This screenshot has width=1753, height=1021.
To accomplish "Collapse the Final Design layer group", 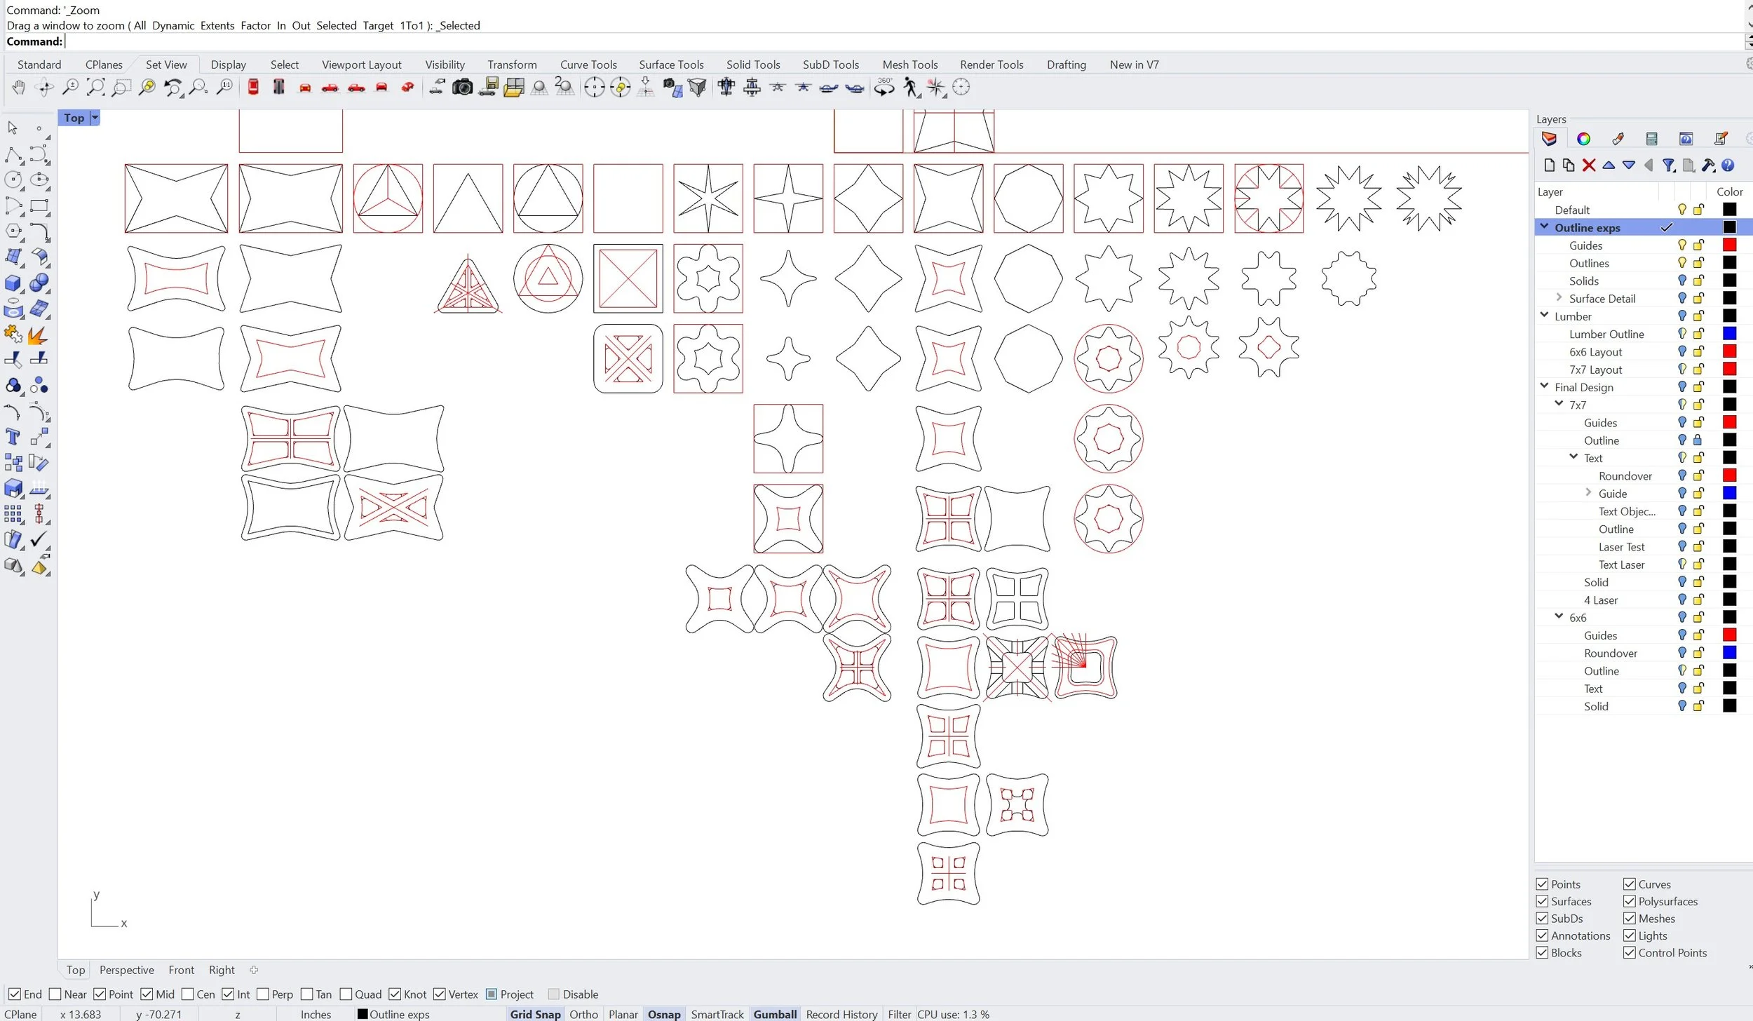I will (1544, 386).
